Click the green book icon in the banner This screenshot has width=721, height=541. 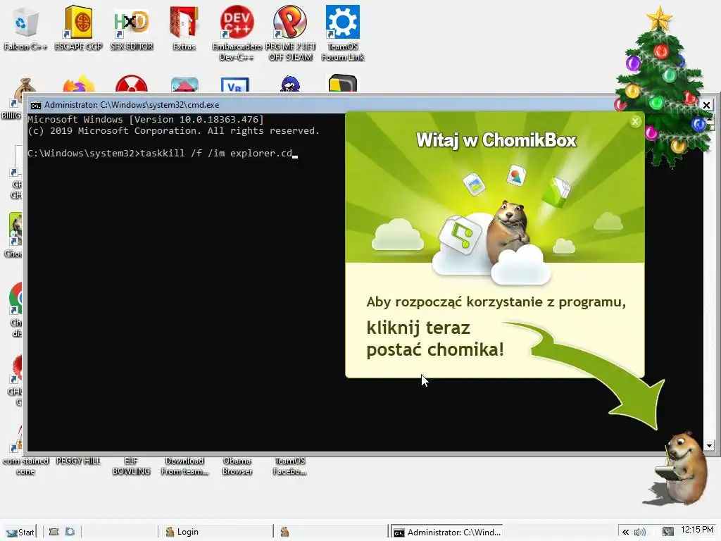556,192
